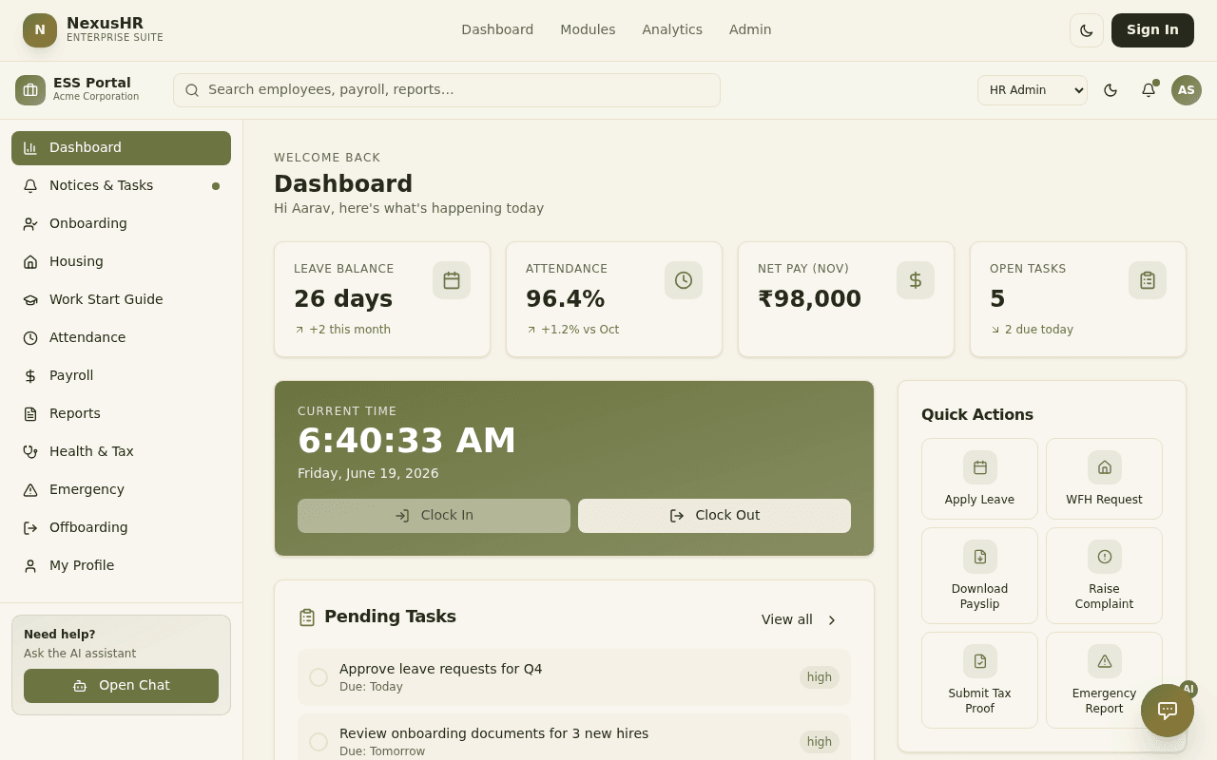Viewport: 1217px width, 760px height.
Task: Click the employee search field
Action: coord(447,90)
